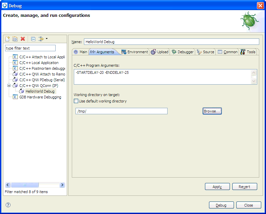
Task: Click the Name field containing HelloWorld Debug
Action: 171,42
